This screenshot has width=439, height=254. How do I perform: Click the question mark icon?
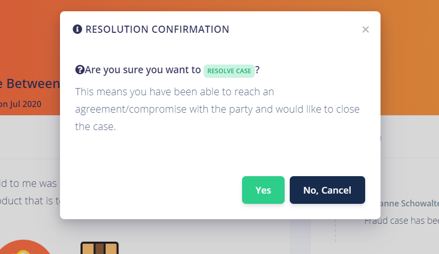tap(79, 70)
